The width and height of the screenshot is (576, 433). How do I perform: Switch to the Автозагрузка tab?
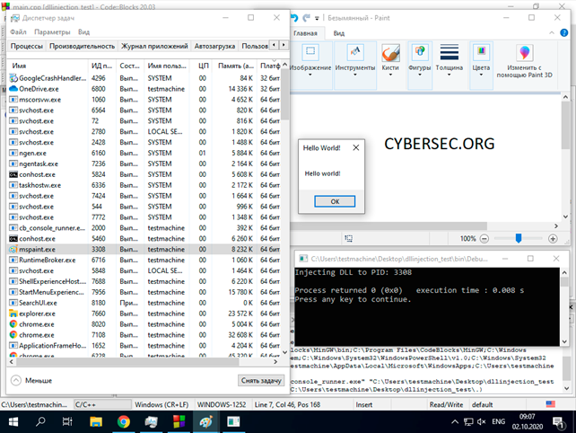click(x=214, y=46)
